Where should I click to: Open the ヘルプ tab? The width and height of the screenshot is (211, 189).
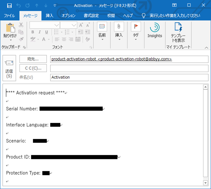pos(128,16)
